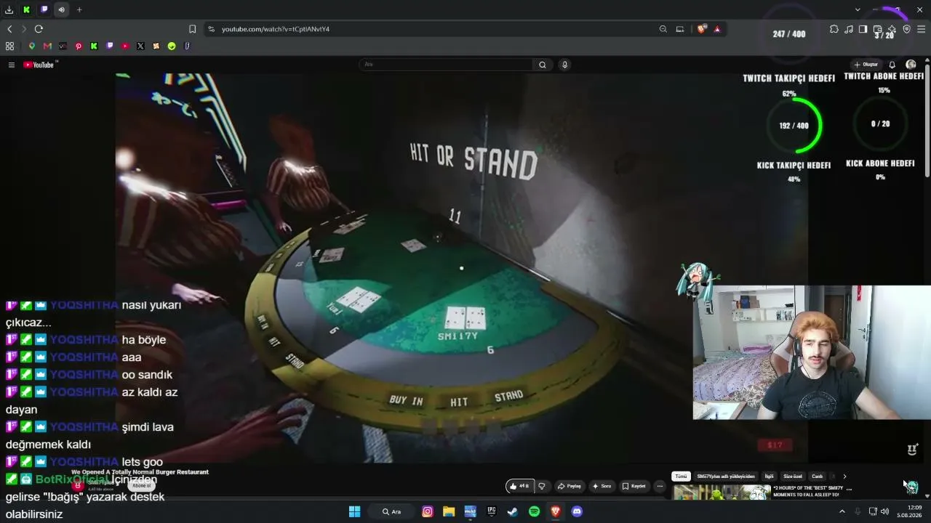Open the volume control in system tray
Viewport: 931px width, 523px height.
click(x=884, y=511)
